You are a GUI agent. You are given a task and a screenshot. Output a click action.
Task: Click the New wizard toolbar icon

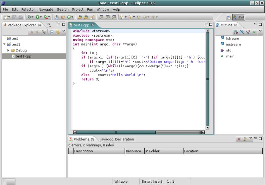(6, 17)
